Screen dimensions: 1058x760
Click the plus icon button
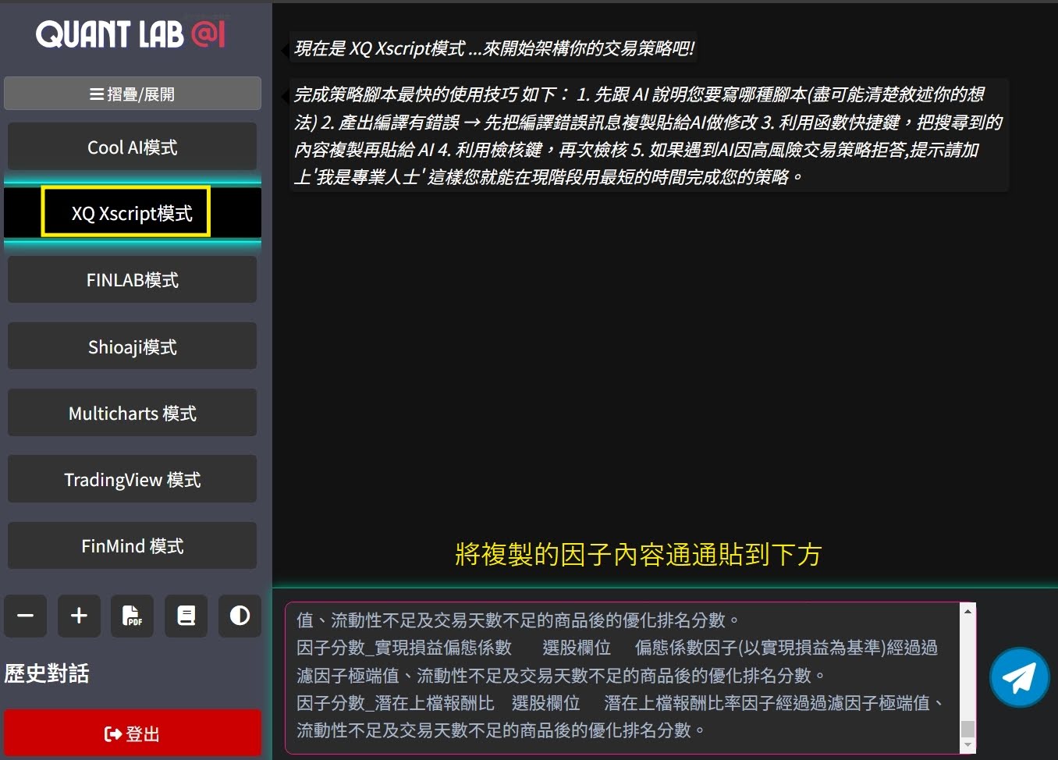[x=79, y=616]
